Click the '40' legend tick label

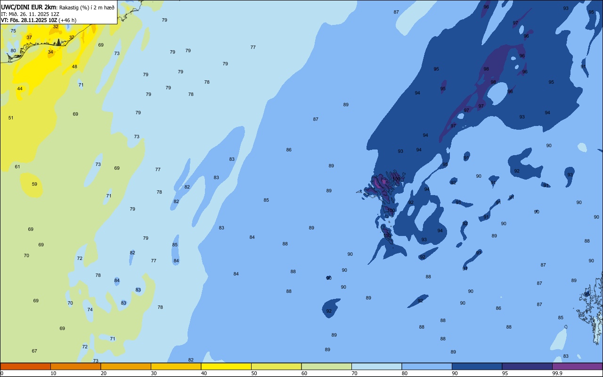tap(204, 373)
